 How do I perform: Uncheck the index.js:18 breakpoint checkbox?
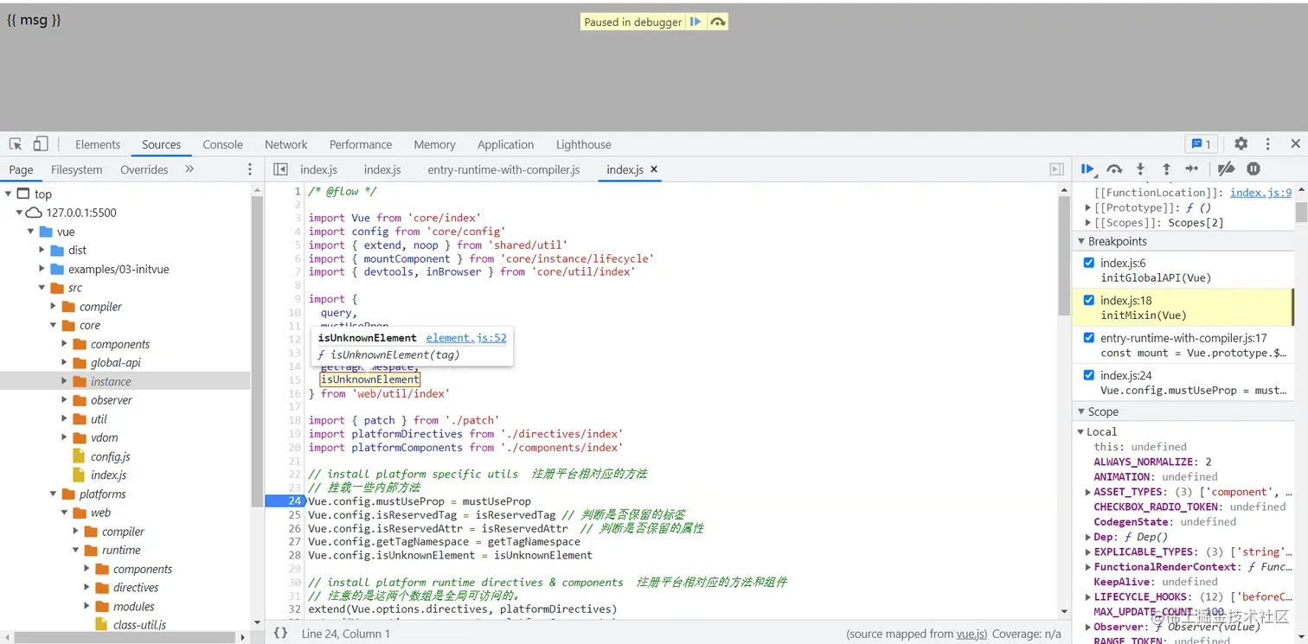coord(1089,300)
